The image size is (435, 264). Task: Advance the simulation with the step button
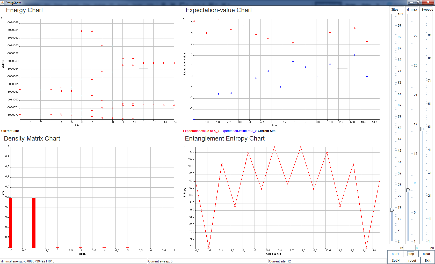411,254
